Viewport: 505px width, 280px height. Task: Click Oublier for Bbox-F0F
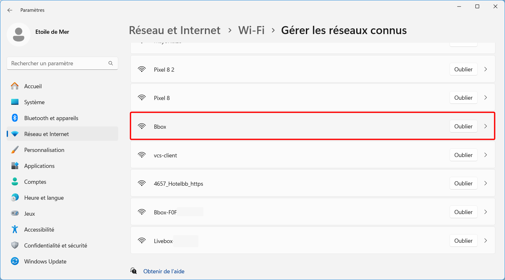[463, 212]
